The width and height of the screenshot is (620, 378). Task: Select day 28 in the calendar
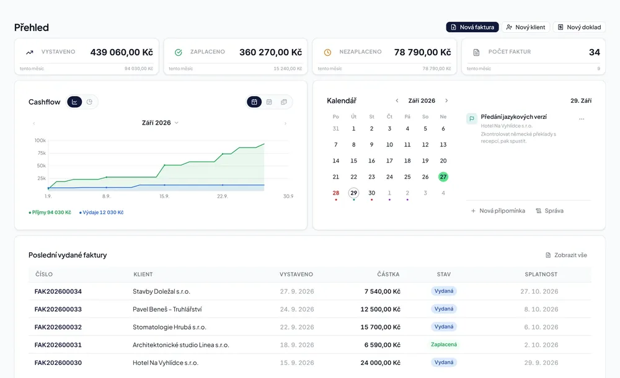pyautogui.click(x=335, y=193)
